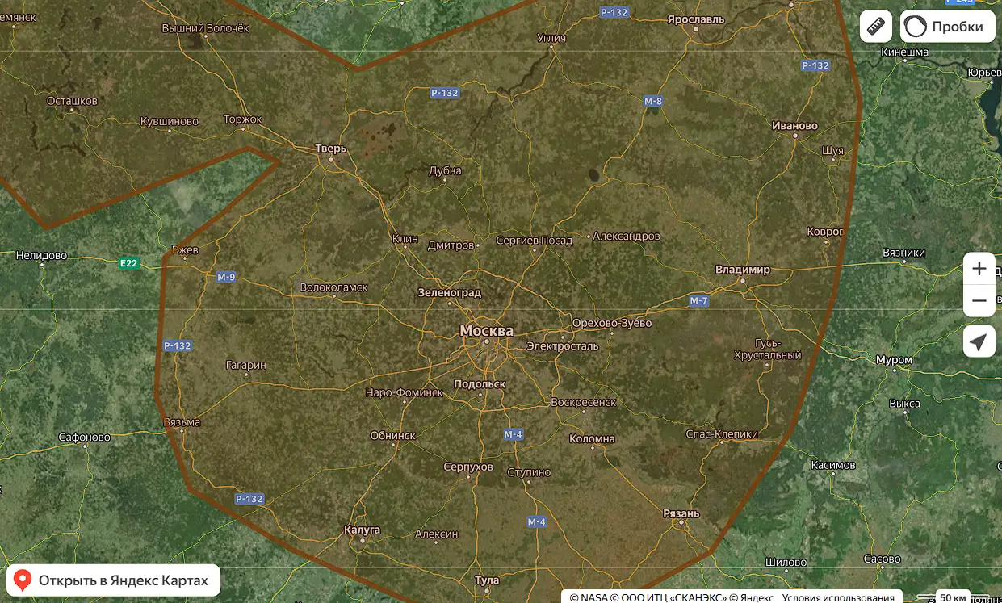Click the М-4 road shield near Подольск
1002x603 pixels.
click(x=514, y=434)
